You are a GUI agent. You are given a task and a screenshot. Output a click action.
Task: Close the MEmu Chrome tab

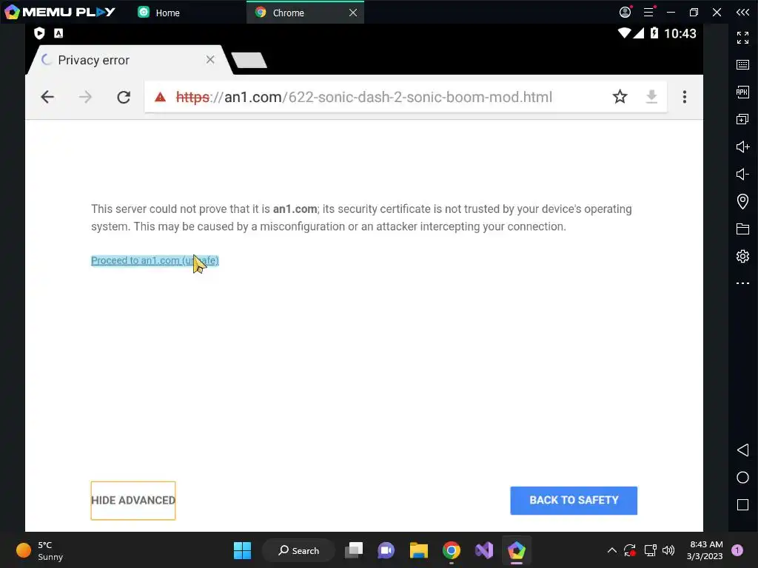[x=353, y=13]
